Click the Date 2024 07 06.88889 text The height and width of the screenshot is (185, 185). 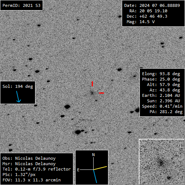152,5
